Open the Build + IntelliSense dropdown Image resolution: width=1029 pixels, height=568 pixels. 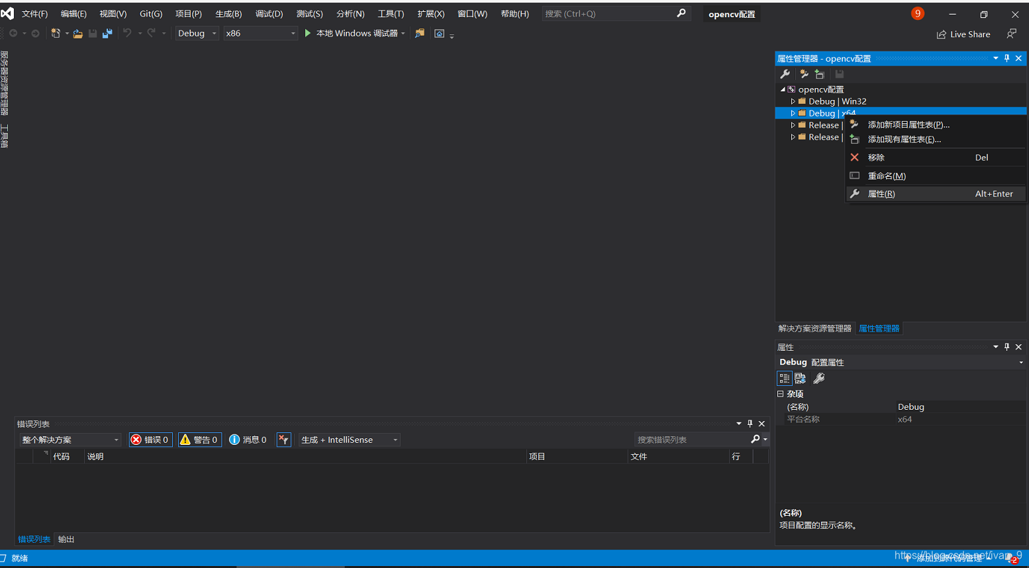tap(349, 440)
